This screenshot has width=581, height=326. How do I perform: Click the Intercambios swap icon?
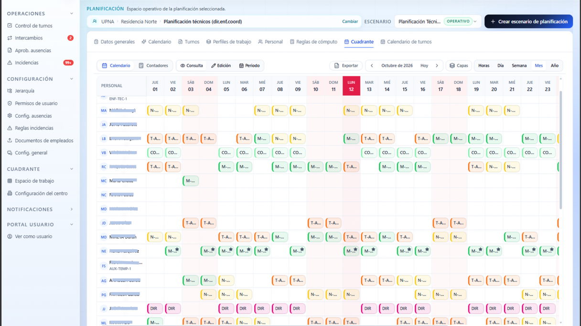[10, 38]
